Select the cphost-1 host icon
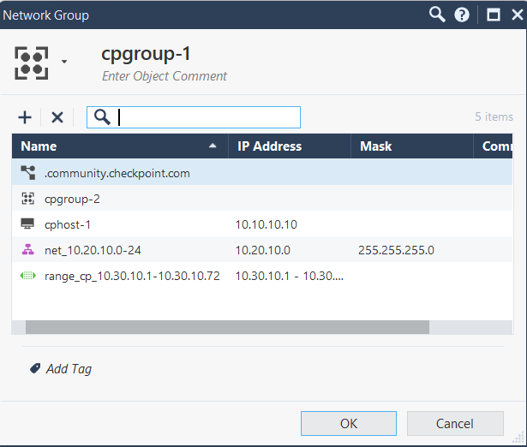This screenshot has width=527, height=447. (27, 224)
